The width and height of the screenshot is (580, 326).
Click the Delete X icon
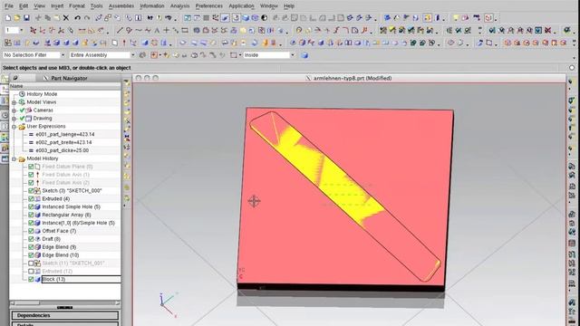(x=66, y=18)
